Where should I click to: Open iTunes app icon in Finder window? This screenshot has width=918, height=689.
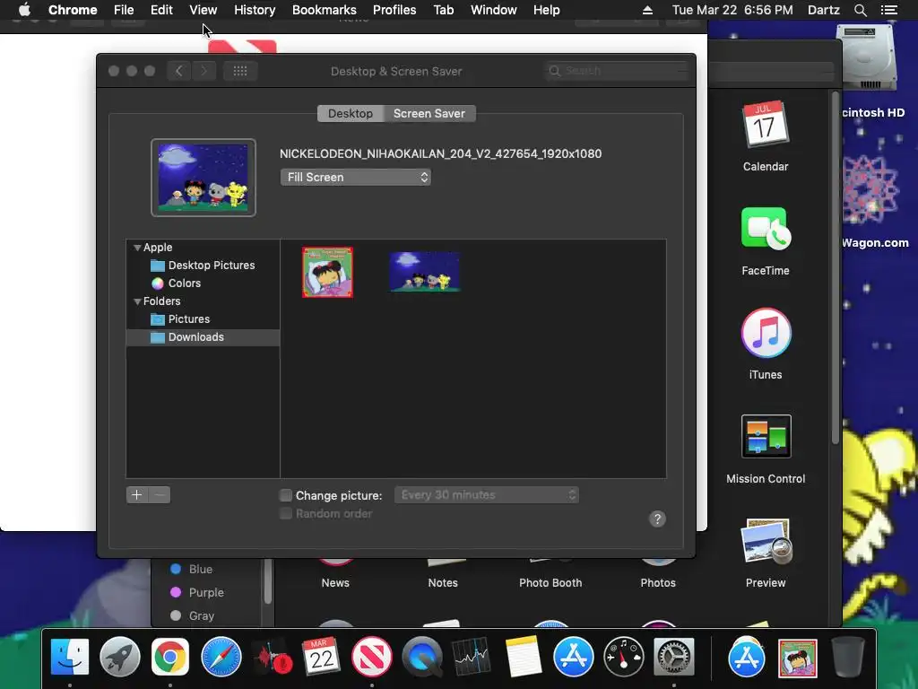click(x=766, y=332)
